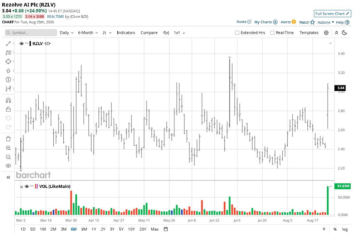Open the 6-Month period dropdown
The width and height of the screenshot is (363, 240).
88,33
